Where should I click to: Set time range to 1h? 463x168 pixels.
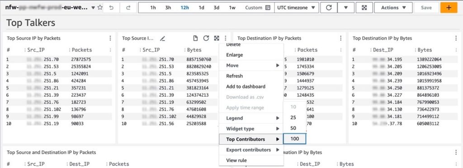coord(153,8)
